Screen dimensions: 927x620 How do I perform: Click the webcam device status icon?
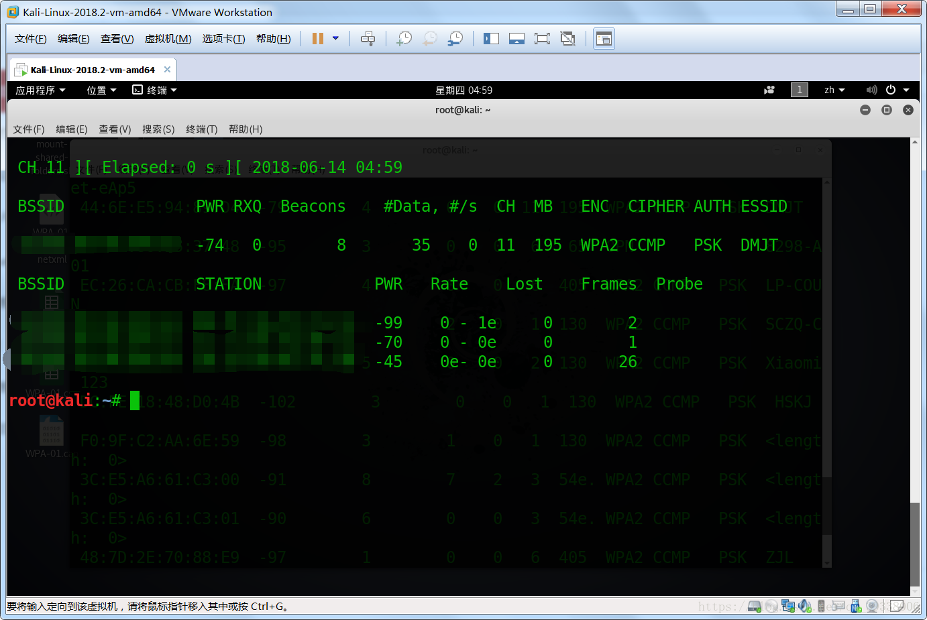(872, 606)
